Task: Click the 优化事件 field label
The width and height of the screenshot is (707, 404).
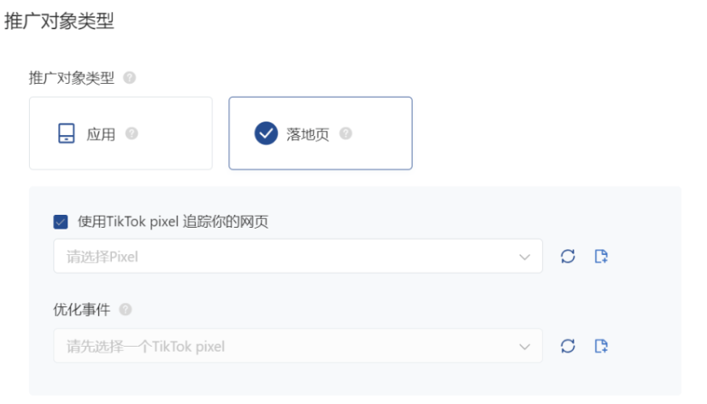Action: tap(81, 309)
